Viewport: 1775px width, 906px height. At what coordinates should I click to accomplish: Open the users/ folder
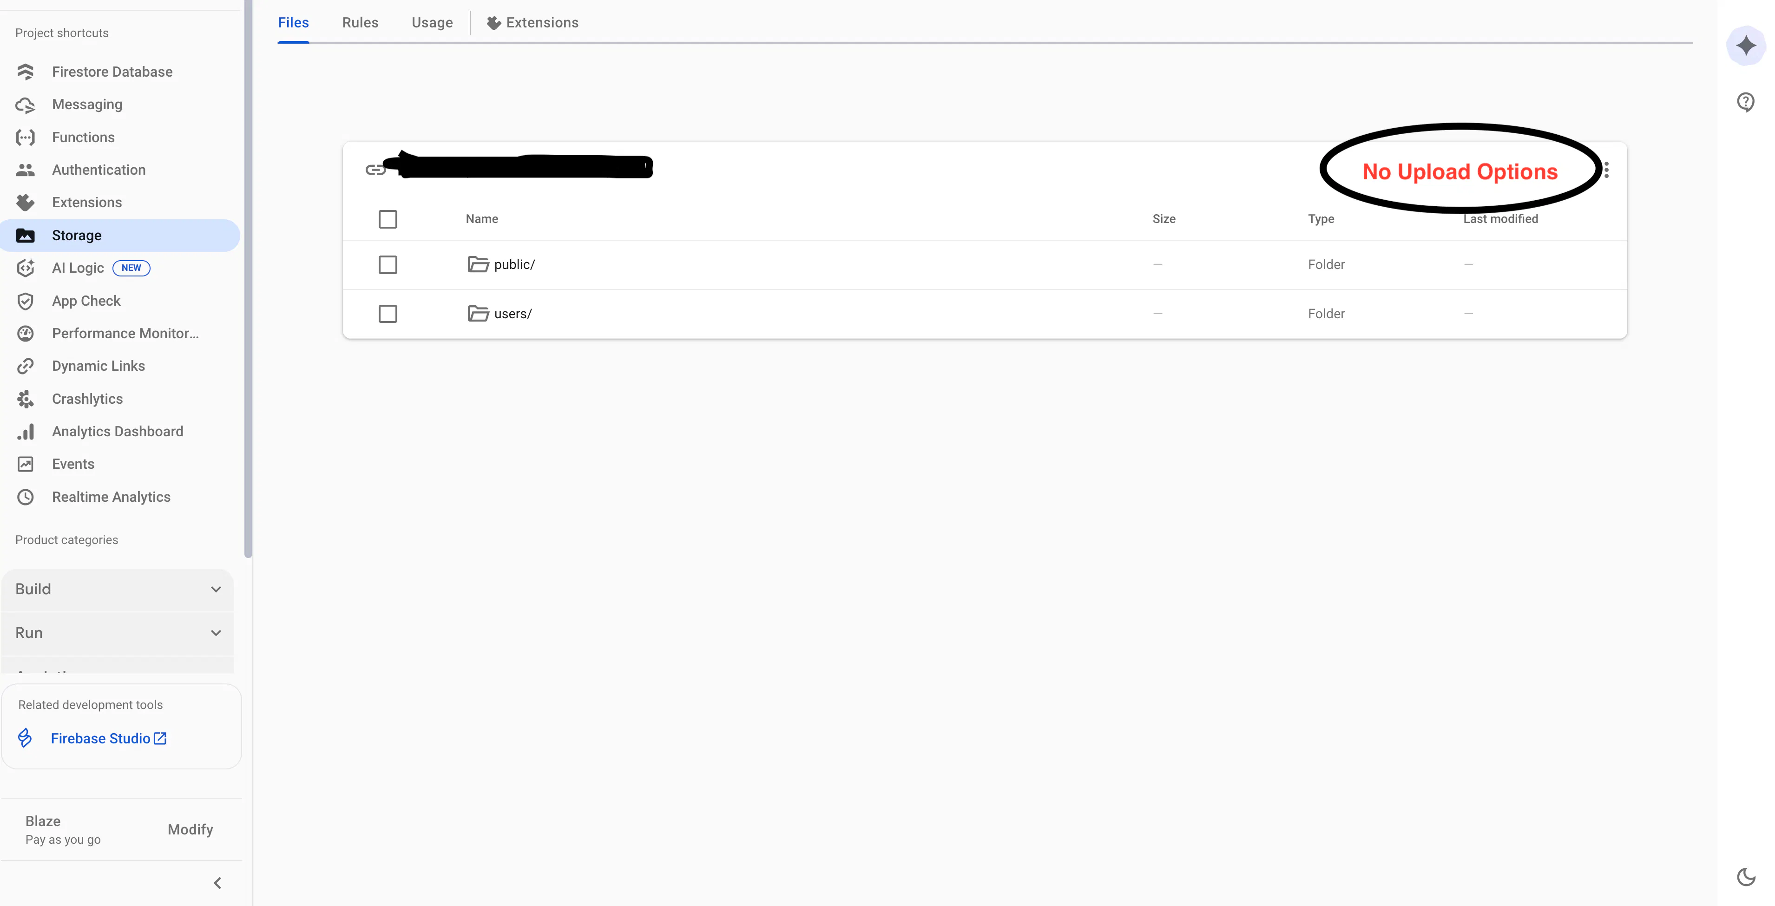point(512,314)
